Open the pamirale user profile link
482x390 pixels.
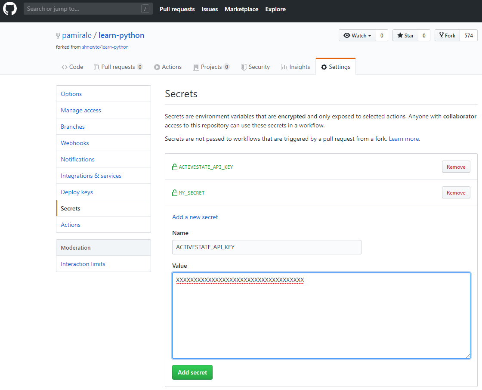77,35
